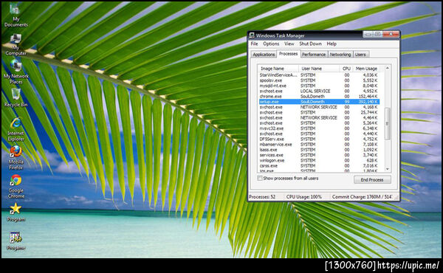The height and width of the screenshot is (273, 443).
Task: Select the lsass.exe process
Action: [x=319, y=150]
